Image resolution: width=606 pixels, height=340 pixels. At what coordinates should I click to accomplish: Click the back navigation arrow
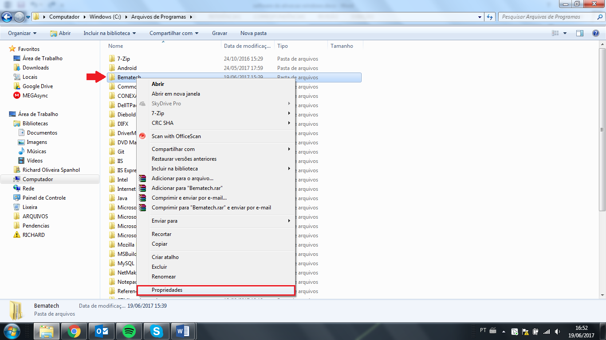tap(8, 17)
